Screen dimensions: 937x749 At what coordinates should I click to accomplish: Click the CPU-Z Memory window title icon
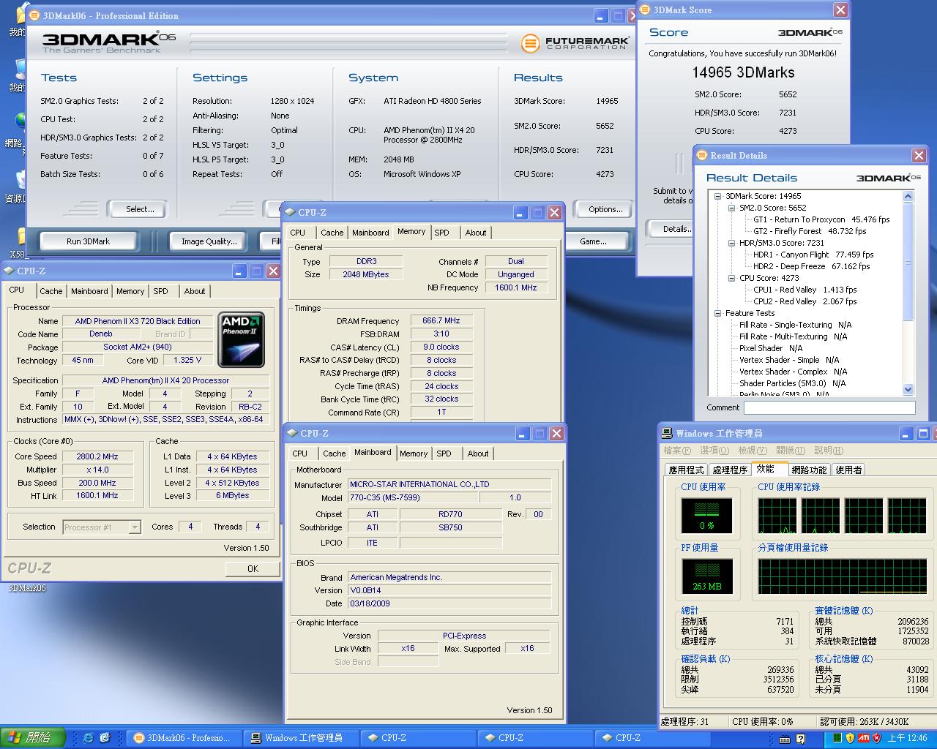coord(290,212)
